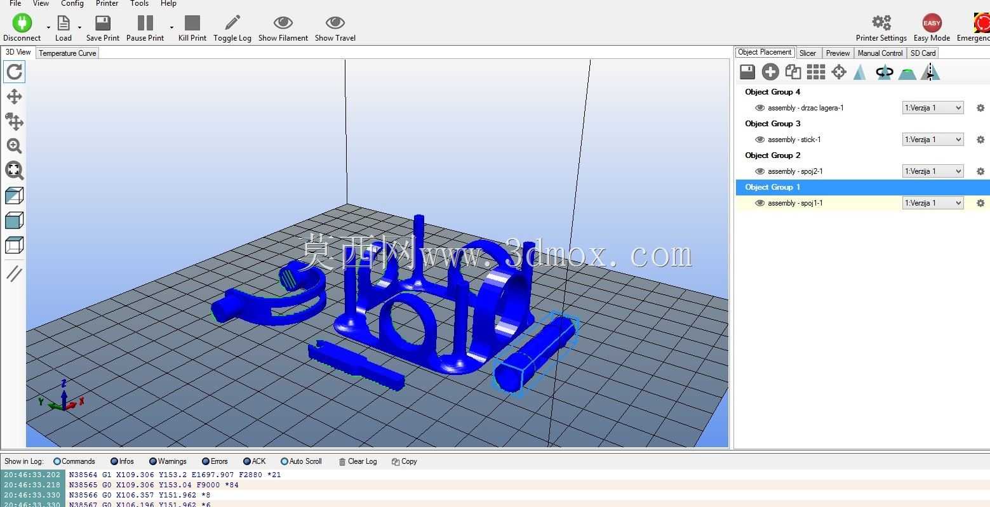Toggle Infos in the log filter
The width and height of the screenshot is (990, 507).
click(123, 461)
